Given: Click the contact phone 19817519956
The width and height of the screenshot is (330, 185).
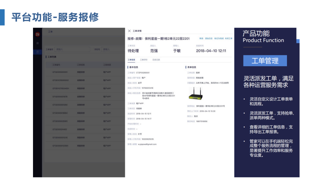Looking at the screenshot, I should 202,121.
